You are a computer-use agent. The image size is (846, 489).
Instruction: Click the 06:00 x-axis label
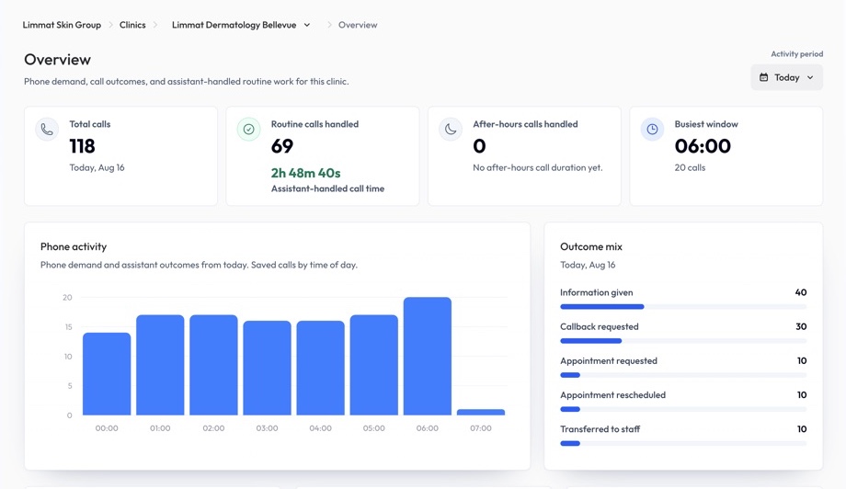(x=428, y=428)
